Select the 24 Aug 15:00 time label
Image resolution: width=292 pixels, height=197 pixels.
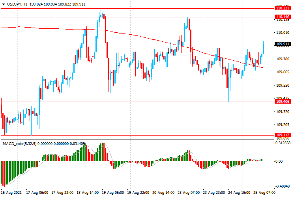click(x=239, y=192)
